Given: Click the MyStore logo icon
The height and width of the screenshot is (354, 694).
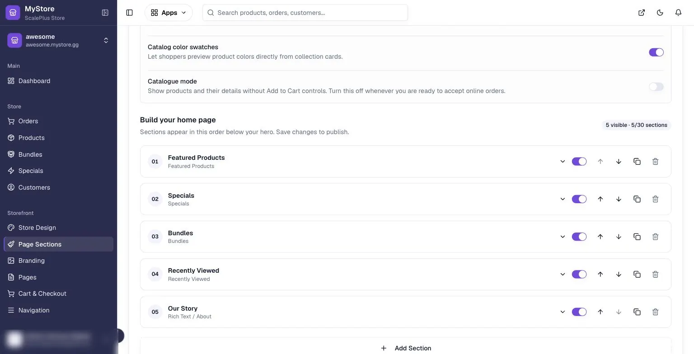Looking at the screenshot, I should tap(13, 13).
